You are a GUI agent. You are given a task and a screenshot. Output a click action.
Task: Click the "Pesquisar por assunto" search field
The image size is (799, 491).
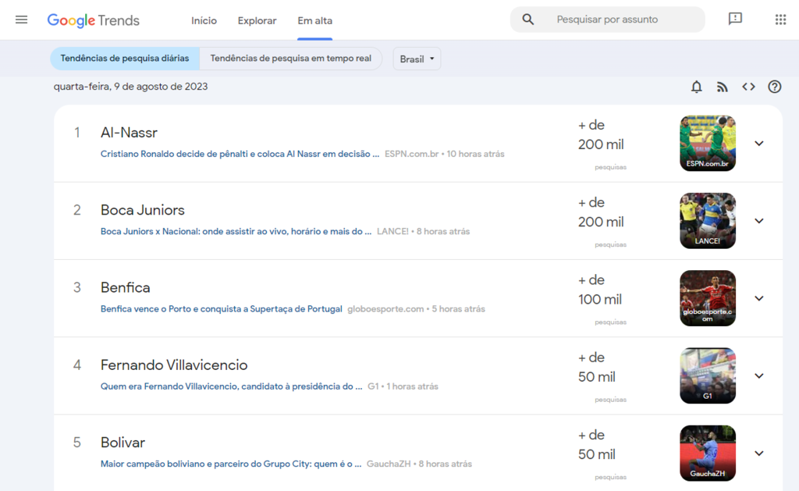(616, 19)
